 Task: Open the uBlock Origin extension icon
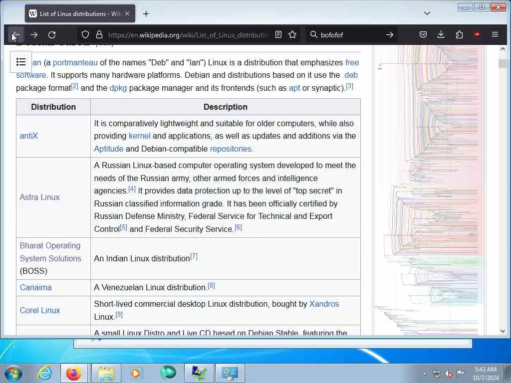(x=477, y=34)
